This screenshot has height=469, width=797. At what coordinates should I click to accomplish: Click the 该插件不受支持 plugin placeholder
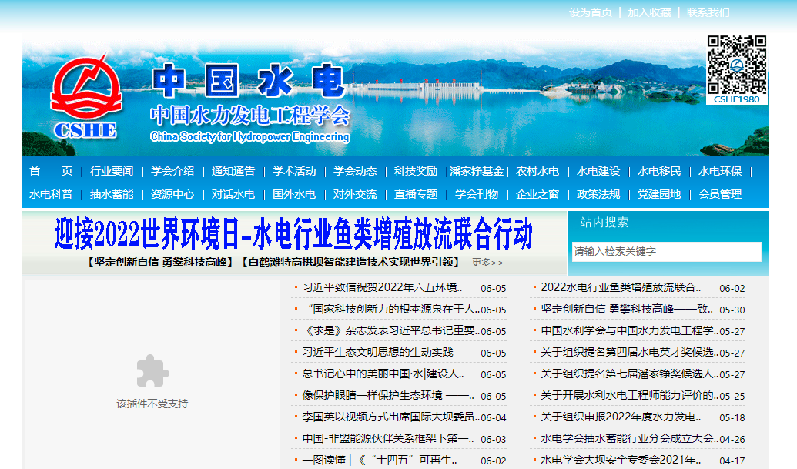pyautogui.click(x=152, y=374)
